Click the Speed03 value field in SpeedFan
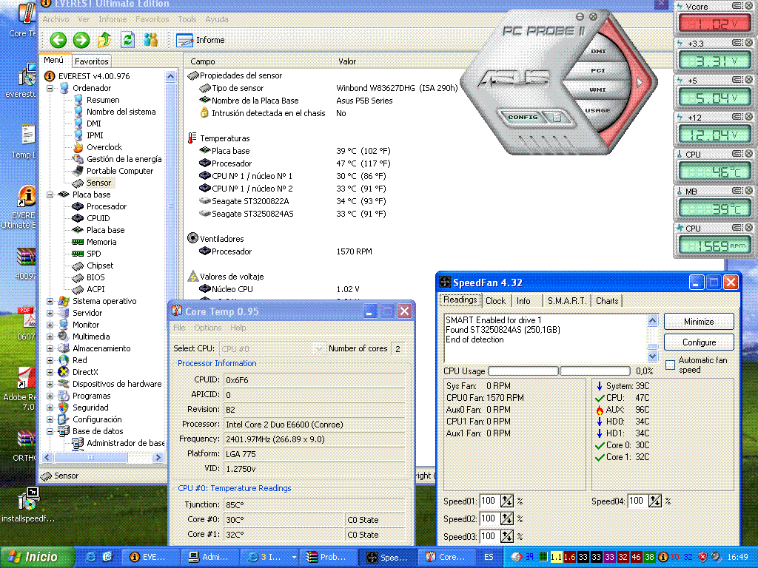 (x=489, y=536)
